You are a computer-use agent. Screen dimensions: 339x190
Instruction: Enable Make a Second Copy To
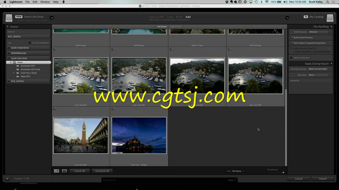click(x=292, y=49)
